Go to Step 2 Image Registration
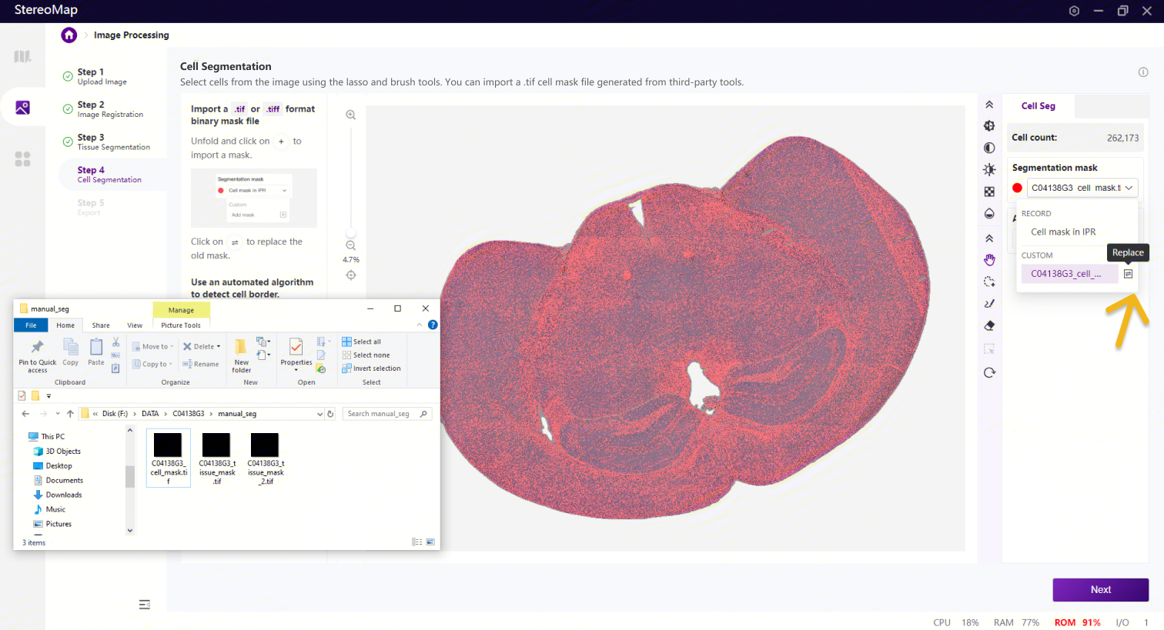Screen dimensions: 1164x630 (110, 109)
